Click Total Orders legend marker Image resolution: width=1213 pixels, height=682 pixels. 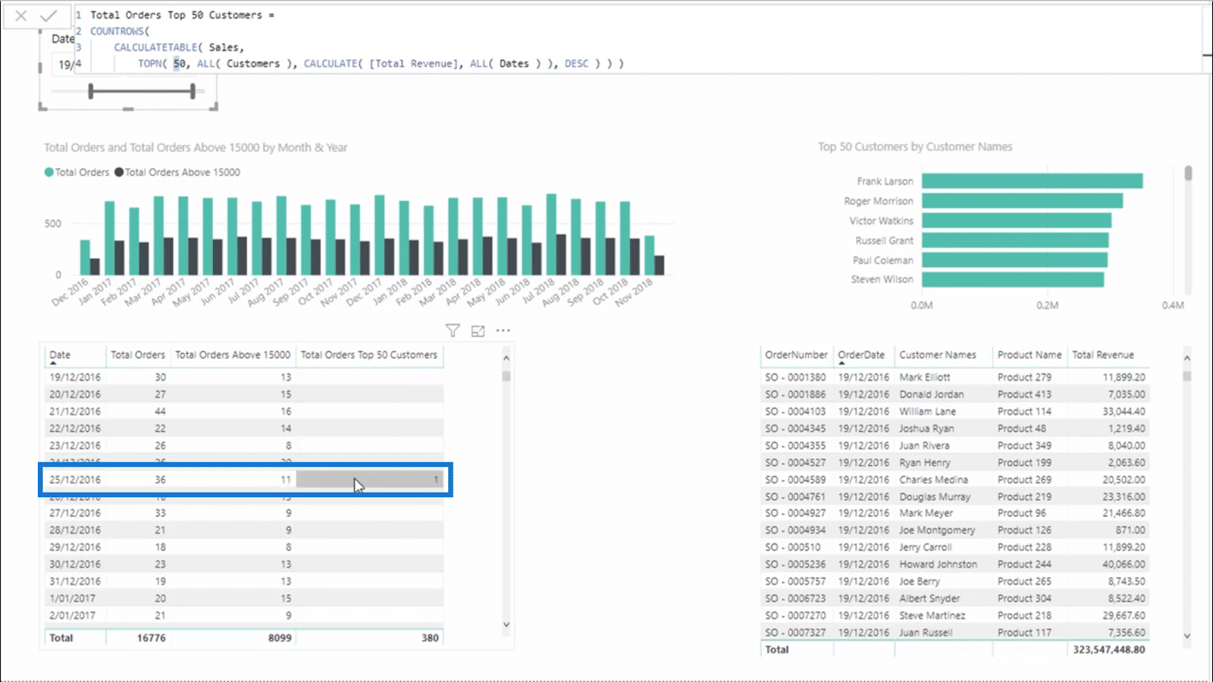(49, 172)
